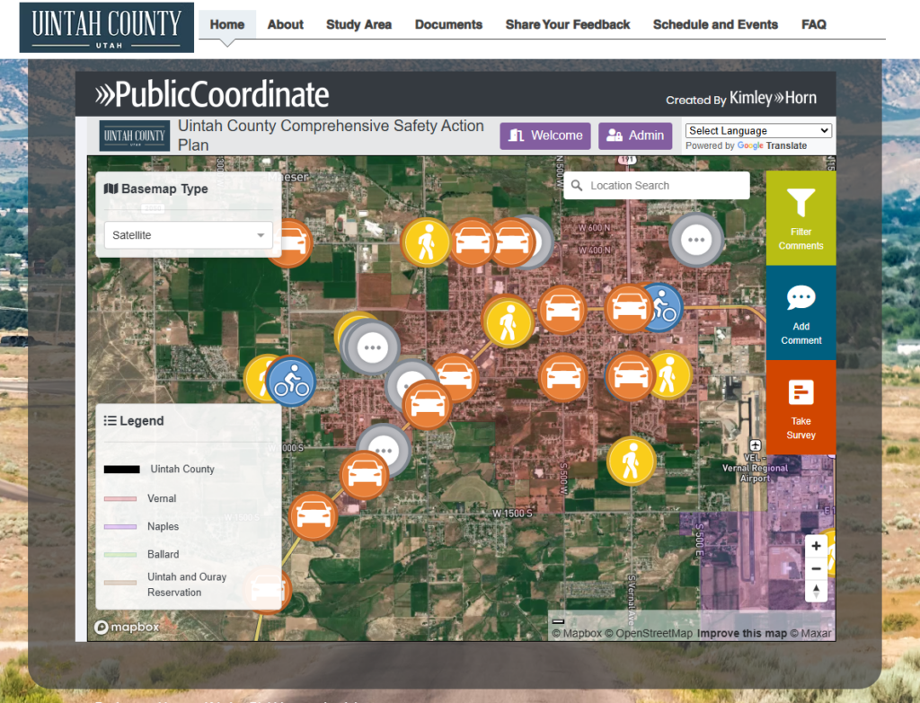This screenshot has width=920, height=703.
Task: Open the Add Comment speech bubble
Action: pyautogui.click(x=801, y=313)
